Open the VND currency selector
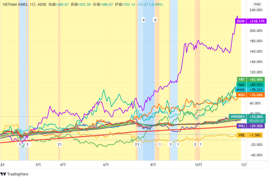 point(257,4)
